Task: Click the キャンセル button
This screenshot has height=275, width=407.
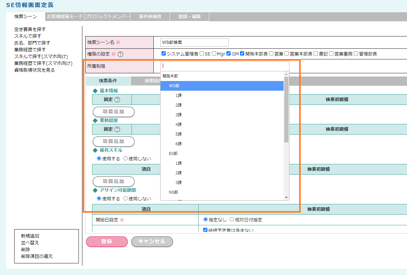Action: (152, 241)
